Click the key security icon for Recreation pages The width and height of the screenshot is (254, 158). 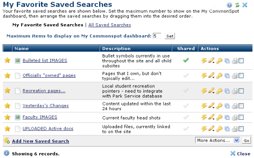pos(220,91)
